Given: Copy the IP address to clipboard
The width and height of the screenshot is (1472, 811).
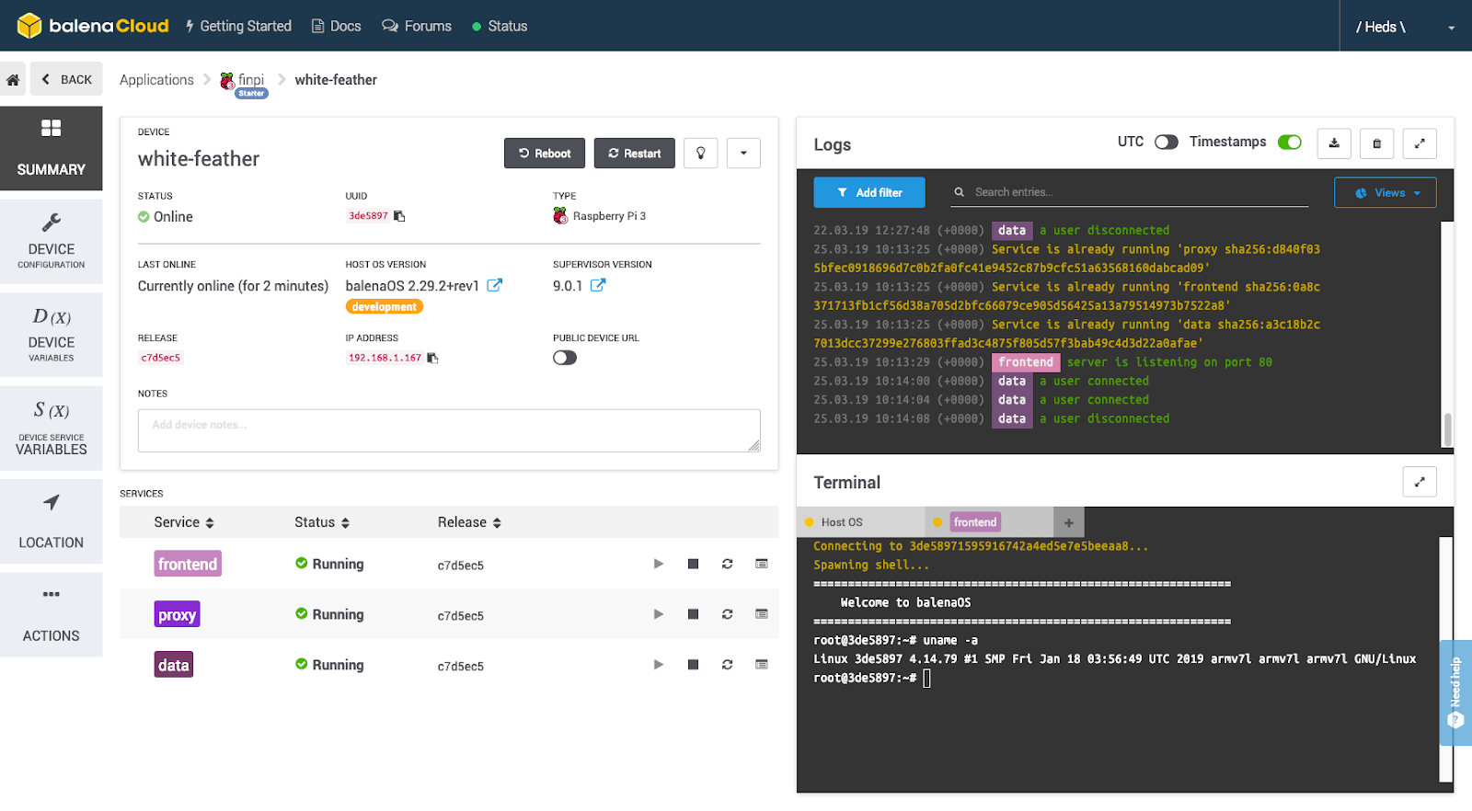Looking at the screenshot, I should coord(432,359).
